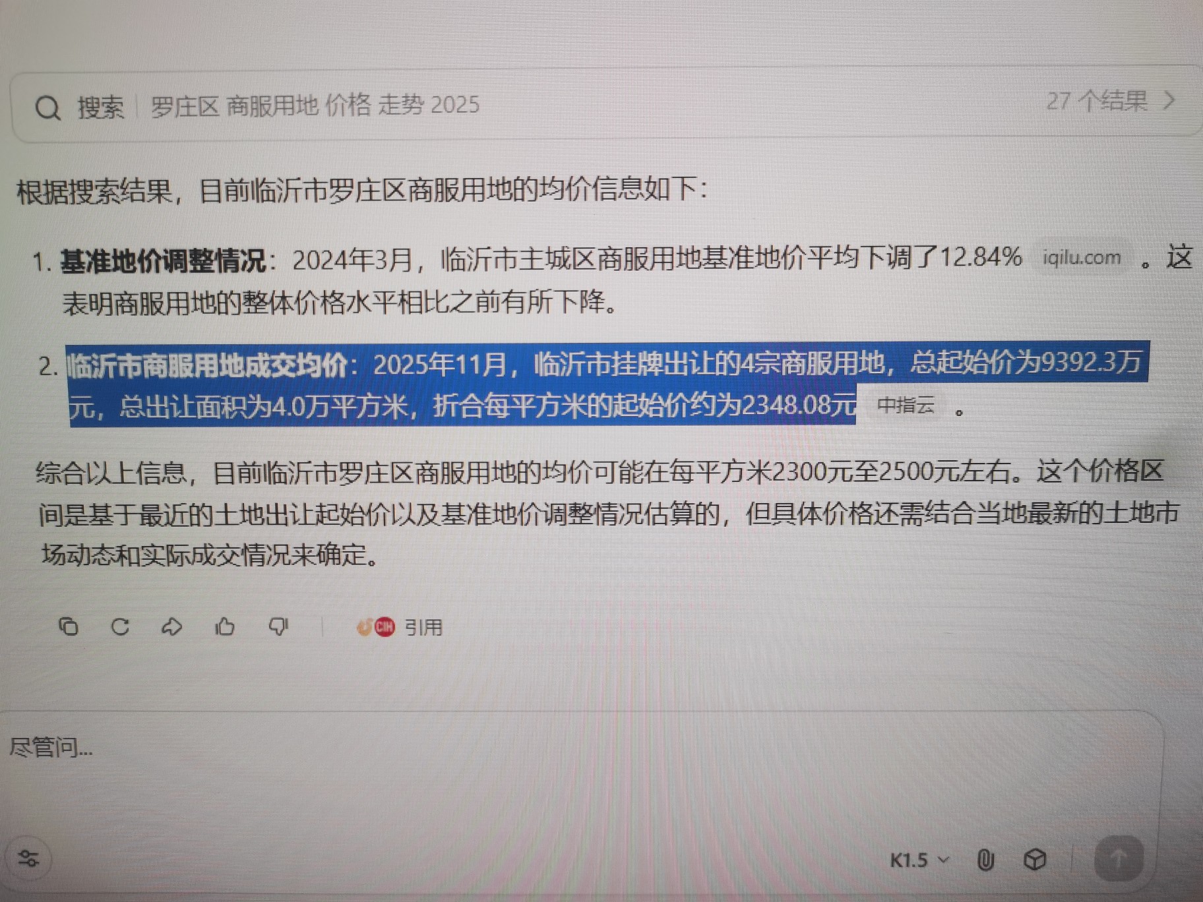This screenshot has height=902, width=1203.
Task: Share the response using the share arrow icon
Action: tap(171, 626)
